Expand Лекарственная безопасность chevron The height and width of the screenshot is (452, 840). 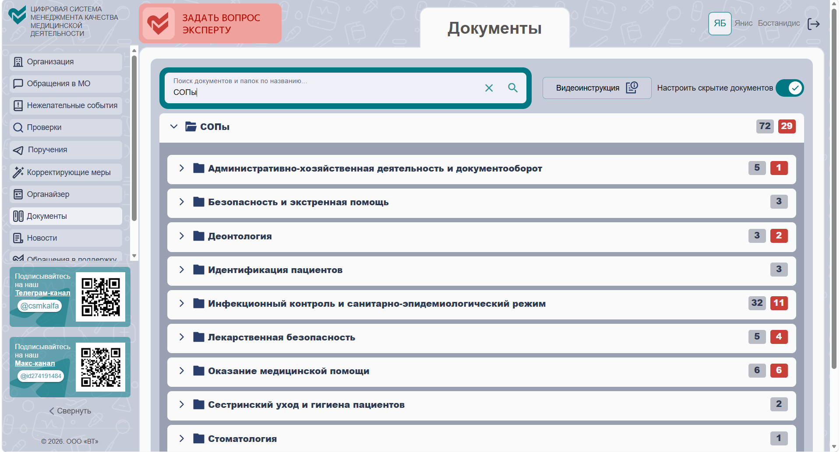click(181, 337)
